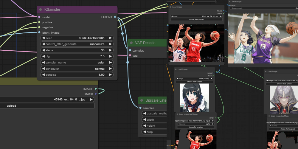Click choose file to upload under channel alpha
This screenshot has width=298, height=149.
pyautogui.click(x=196, y=127)
